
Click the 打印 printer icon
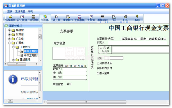[126, 18]
